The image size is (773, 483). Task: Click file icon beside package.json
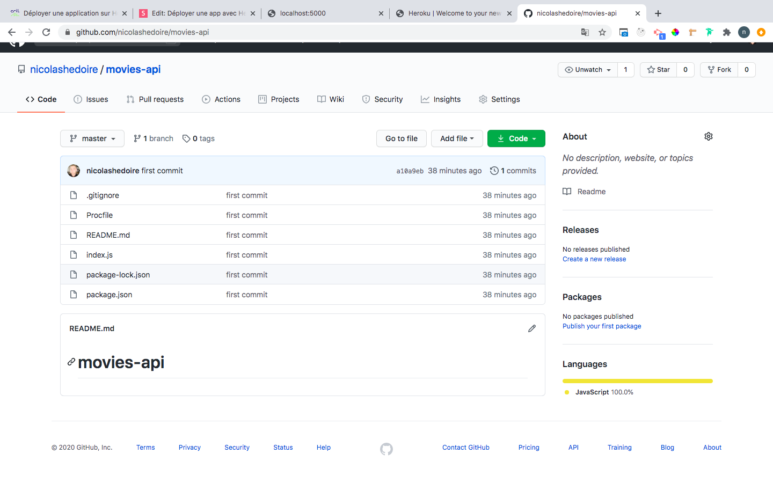74,295
